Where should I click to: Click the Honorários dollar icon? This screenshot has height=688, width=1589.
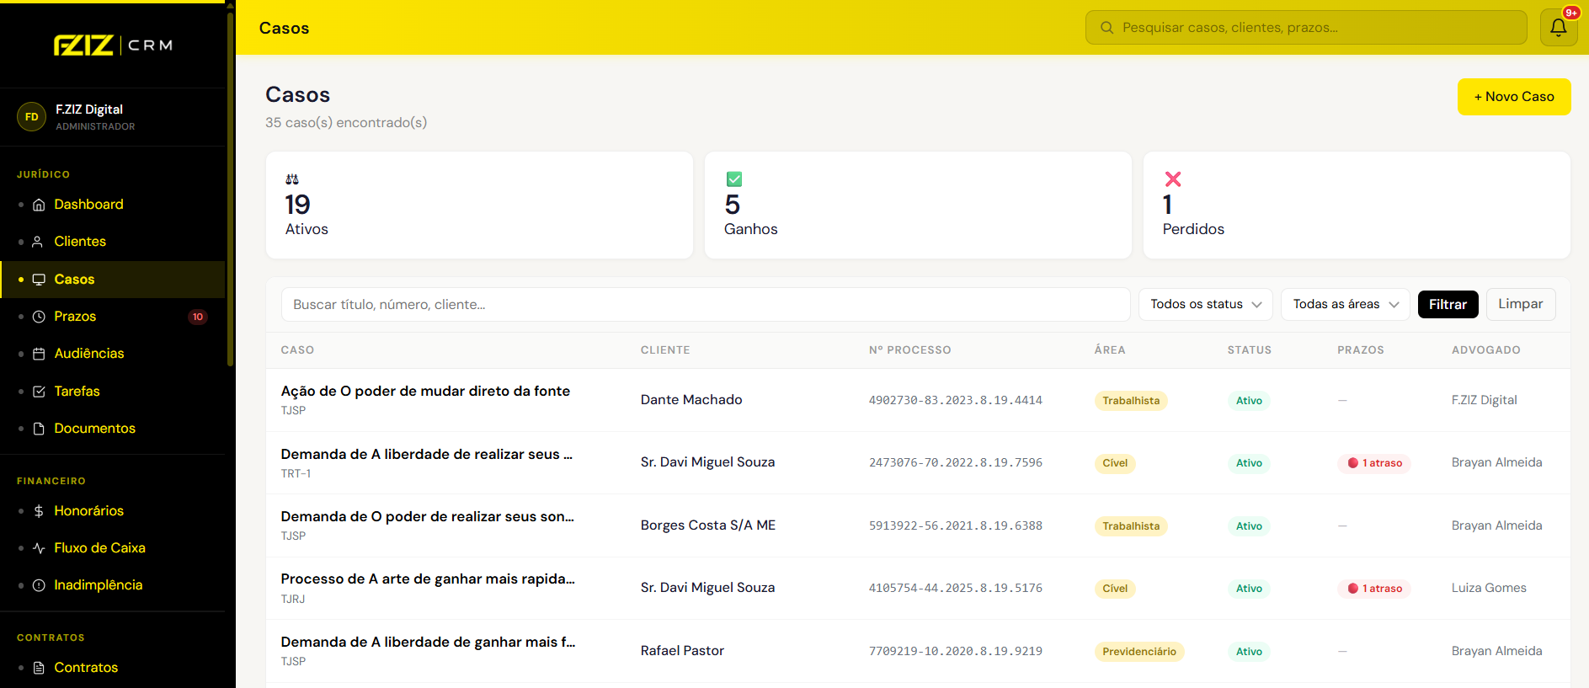(39, 511)
